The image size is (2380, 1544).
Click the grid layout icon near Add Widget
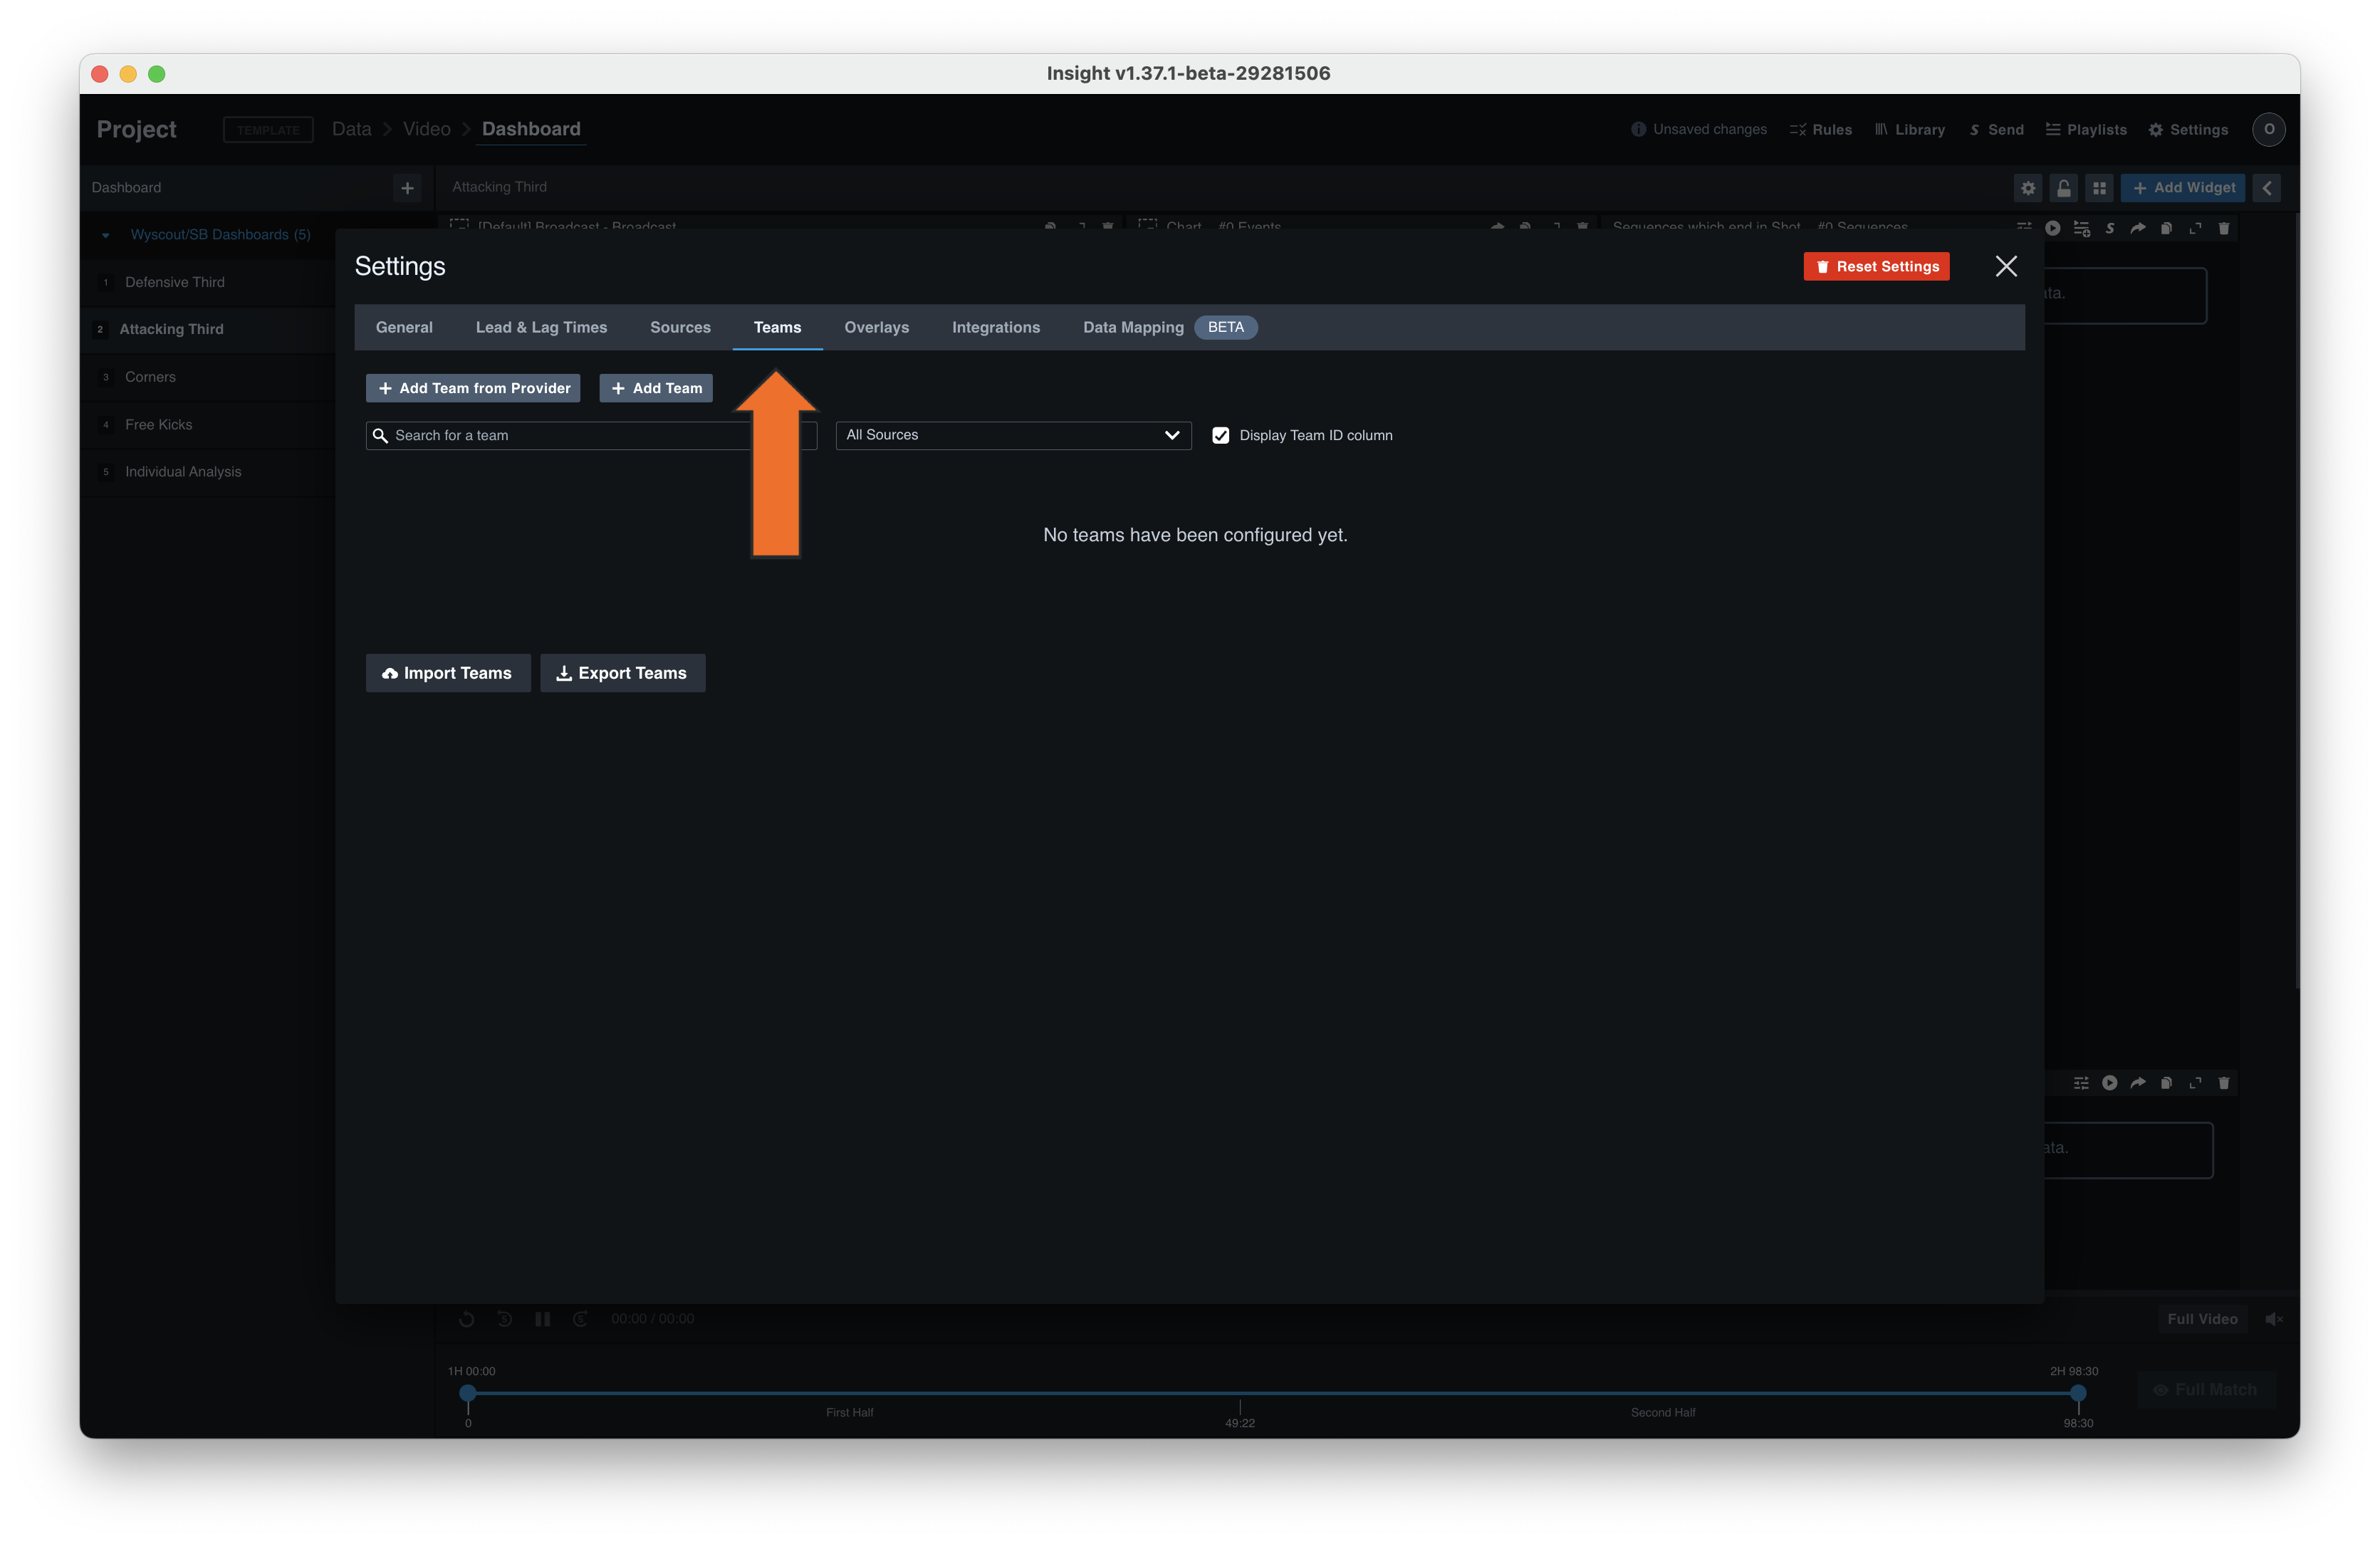(x=2099, y=188)
